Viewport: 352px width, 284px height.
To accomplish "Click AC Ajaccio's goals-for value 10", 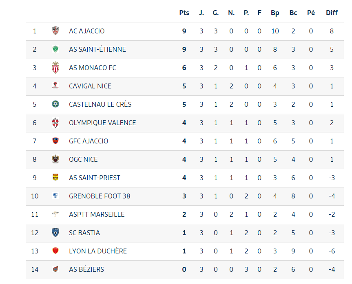I will click(x=275, y=31).
